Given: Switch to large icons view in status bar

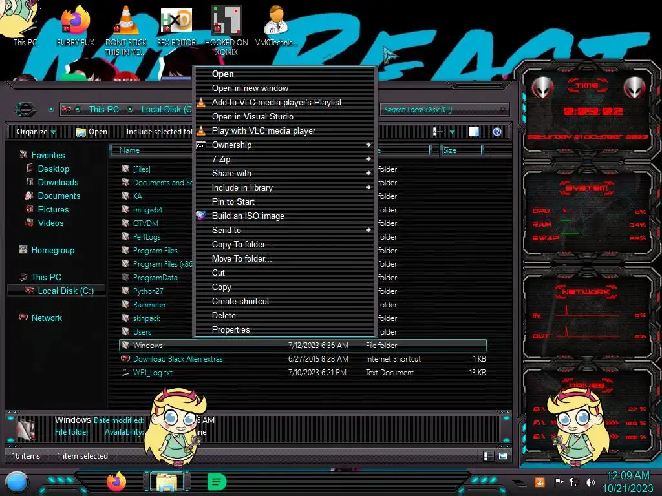Looking at the screenshot, I should pos(503,456).
